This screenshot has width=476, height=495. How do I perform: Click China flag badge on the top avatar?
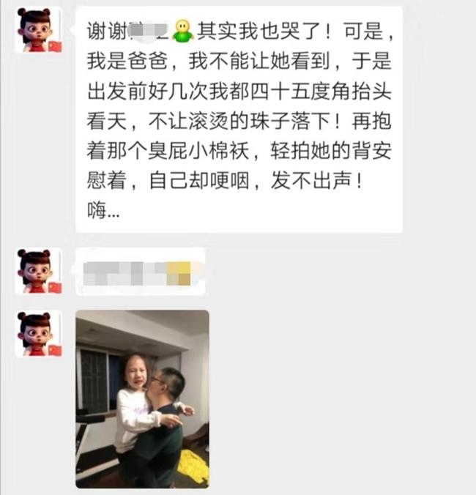[55, 46]
